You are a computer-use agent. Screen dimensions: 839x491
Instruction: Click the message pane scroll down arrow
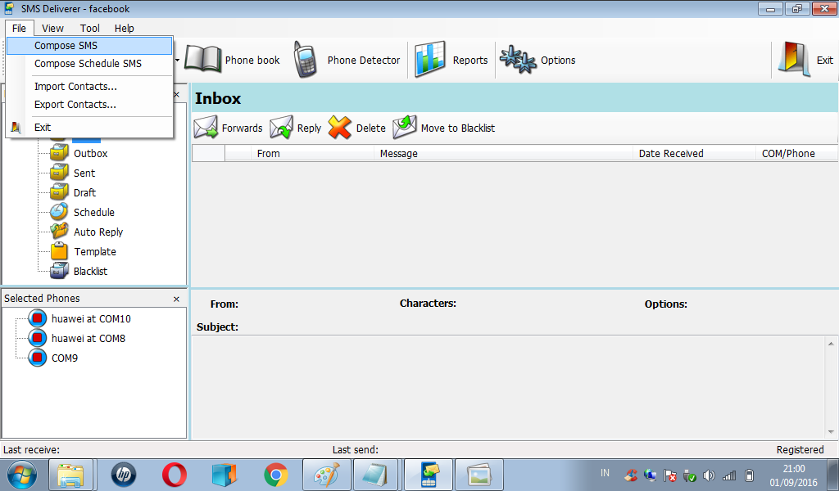point(831,432)
